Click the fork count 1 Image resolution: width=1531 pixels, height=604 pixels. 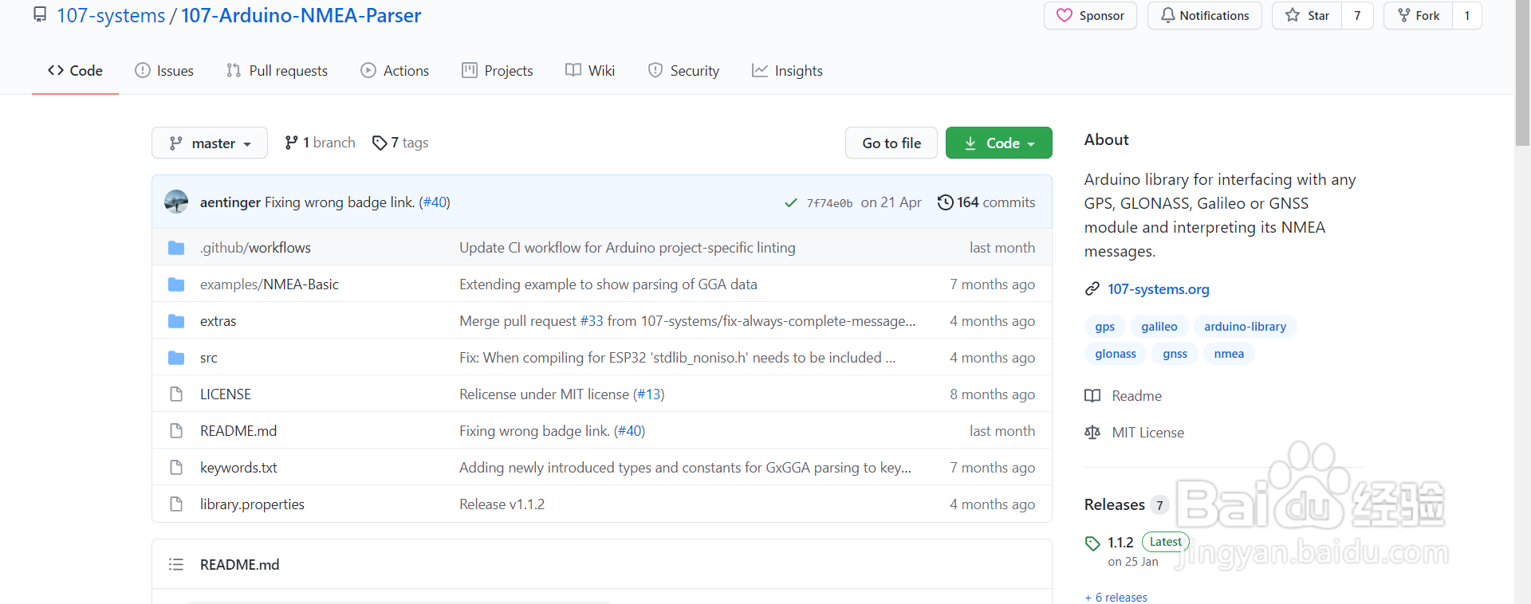(1466, 16)
